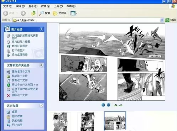177x131 pixels.
Task: Open the Tools (工具) menu
Action: coord(58,6)
